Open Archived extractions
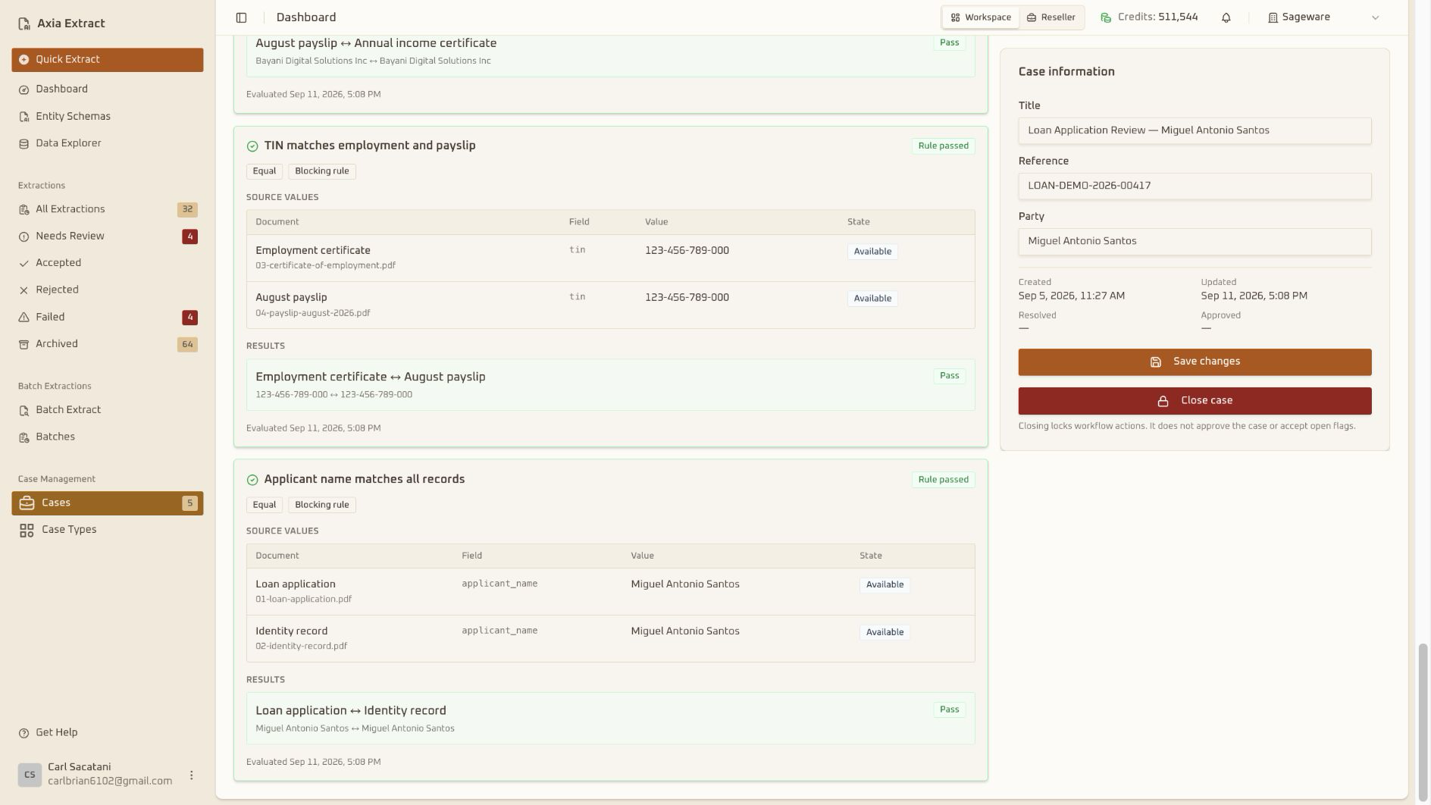The image size is (1431, 805). click(x=107, y=344)
